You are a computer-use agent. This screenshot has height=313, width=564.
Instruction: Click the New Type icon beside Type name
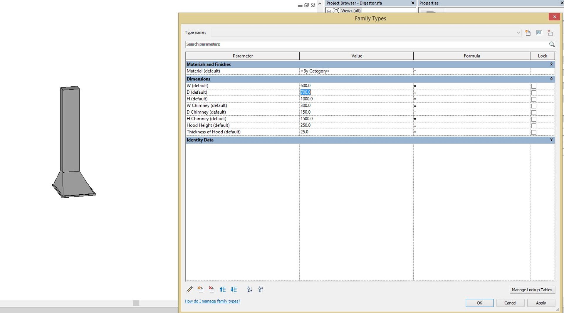point(528,33)
